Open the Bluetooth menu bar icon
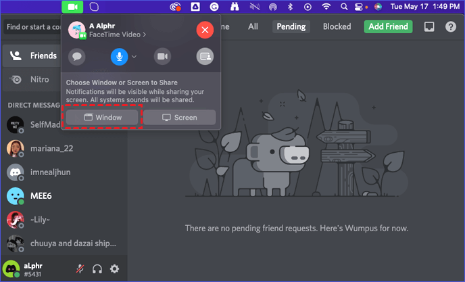The image size is (465, 282). click(x=291, y=7)
